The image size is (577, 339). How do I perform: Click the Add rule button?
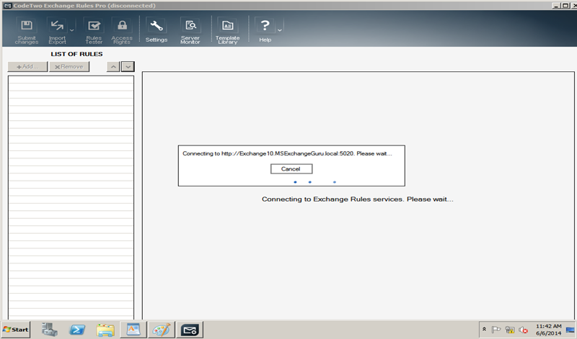pos(27,67)
